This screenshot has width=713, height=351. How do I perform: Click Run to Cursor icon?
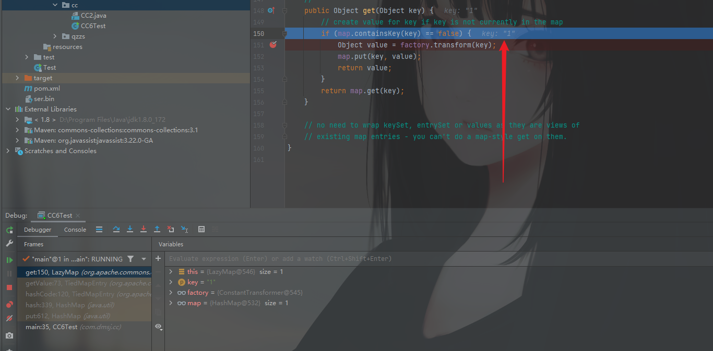coord(184,230)
